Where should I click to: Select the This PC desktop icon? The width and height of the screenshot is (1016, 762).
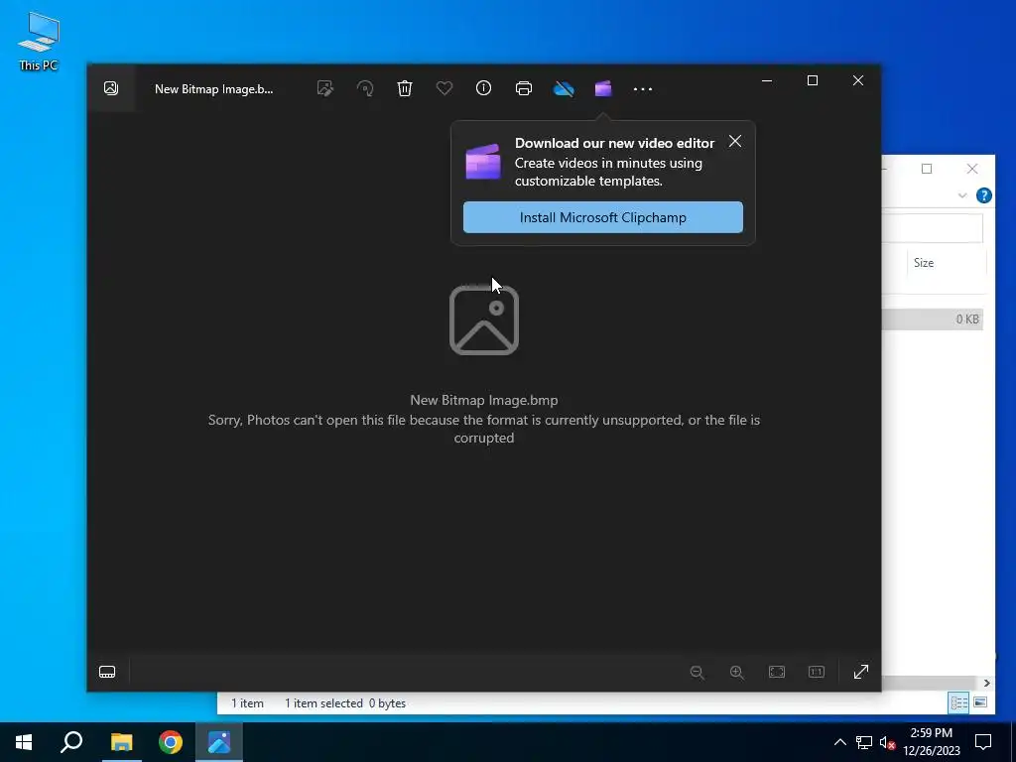tap(39, 42)
